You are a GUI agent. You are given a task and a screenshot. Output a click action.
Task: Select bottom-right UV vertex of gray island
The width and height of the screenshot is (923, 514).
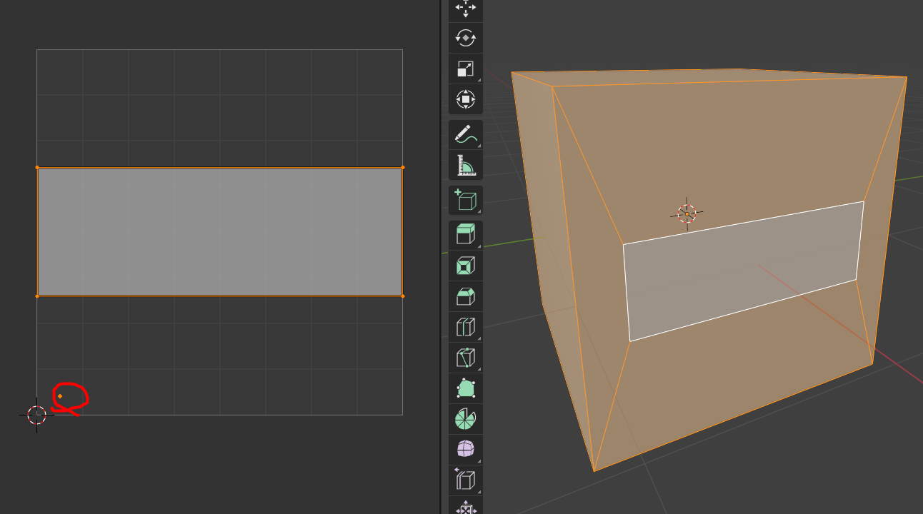[403, 296]
